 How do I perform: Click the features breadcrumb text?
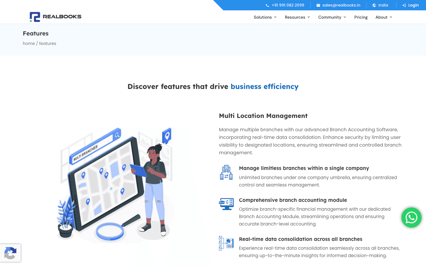(x=48, y=43)
